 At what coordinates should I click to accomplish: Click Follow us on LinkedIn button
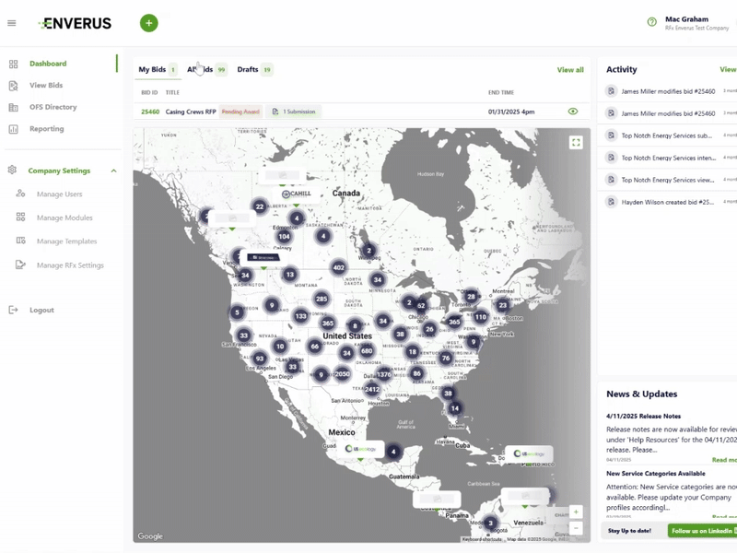pos(703,531)
